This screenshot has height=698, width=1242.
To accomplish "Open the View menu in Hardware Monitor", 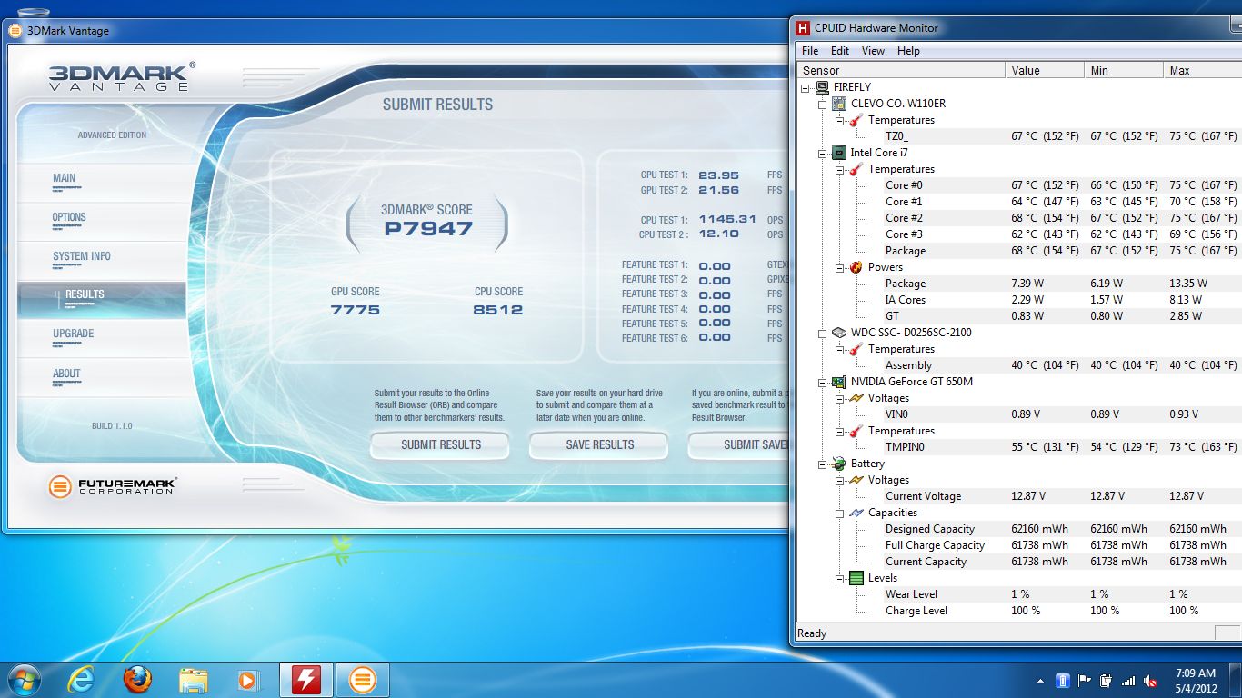I will tap(873, 51).
